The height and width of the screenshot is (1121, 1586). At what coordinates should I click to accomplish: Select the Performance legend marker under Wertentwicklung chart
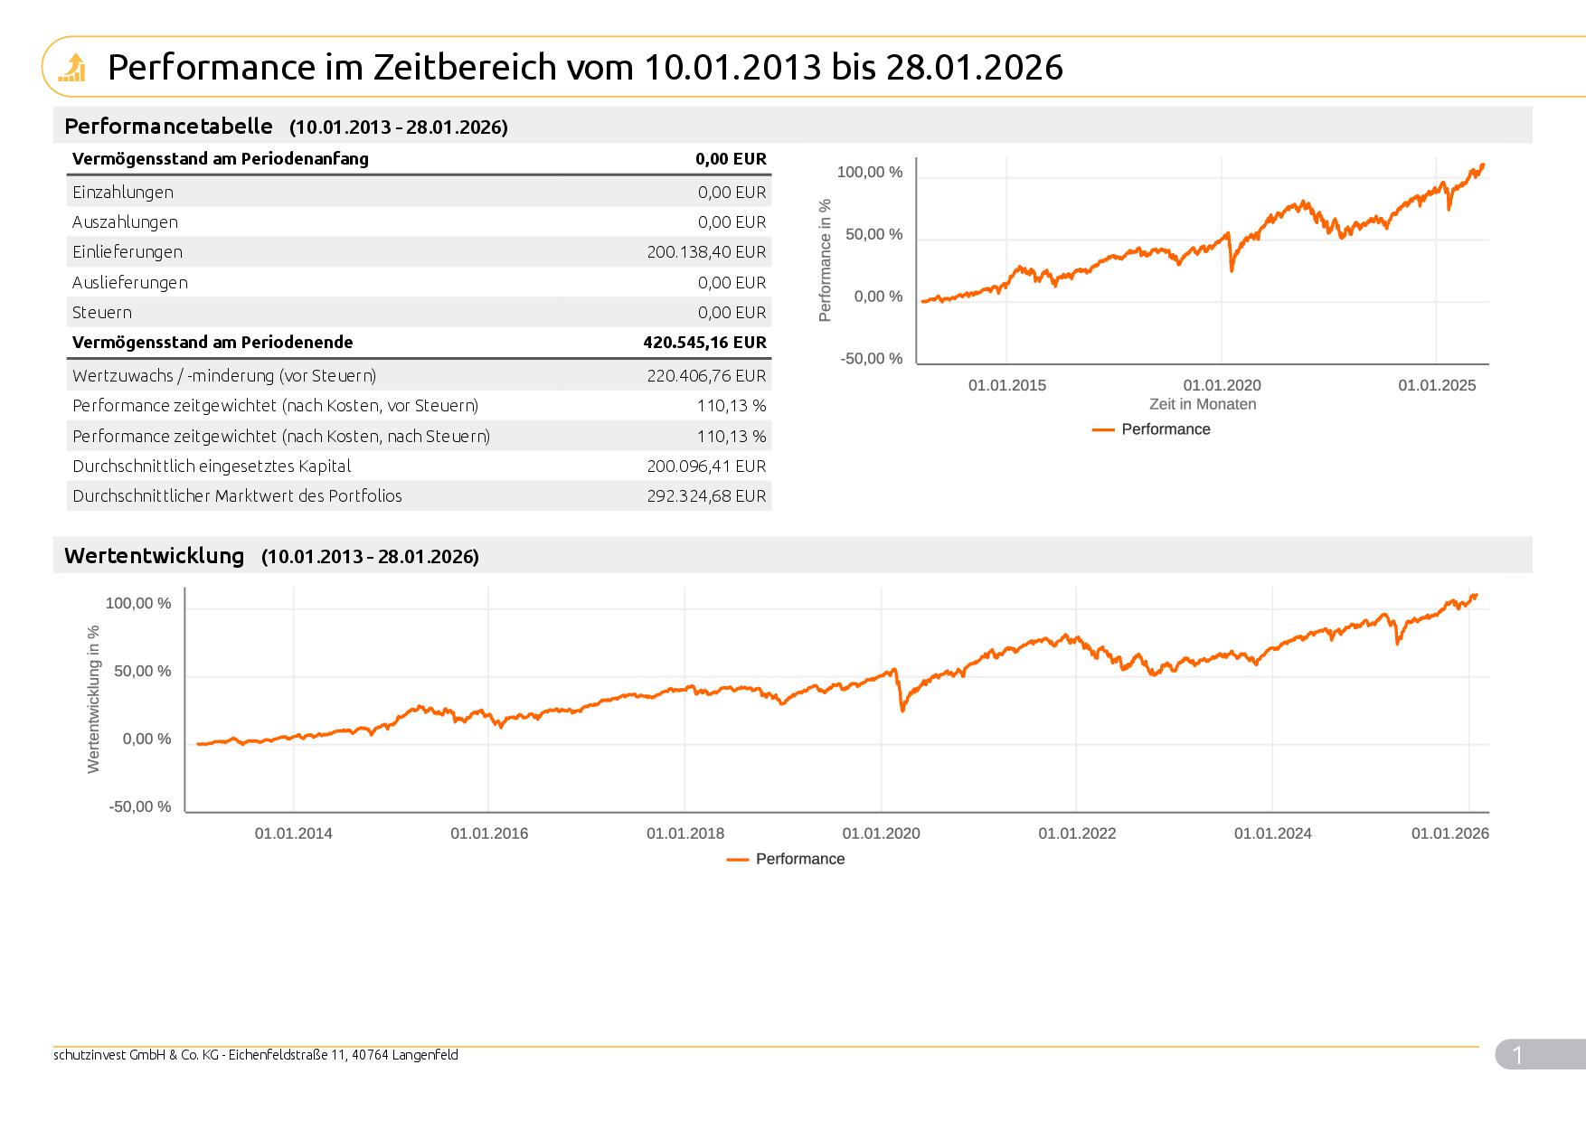point(739,859)
